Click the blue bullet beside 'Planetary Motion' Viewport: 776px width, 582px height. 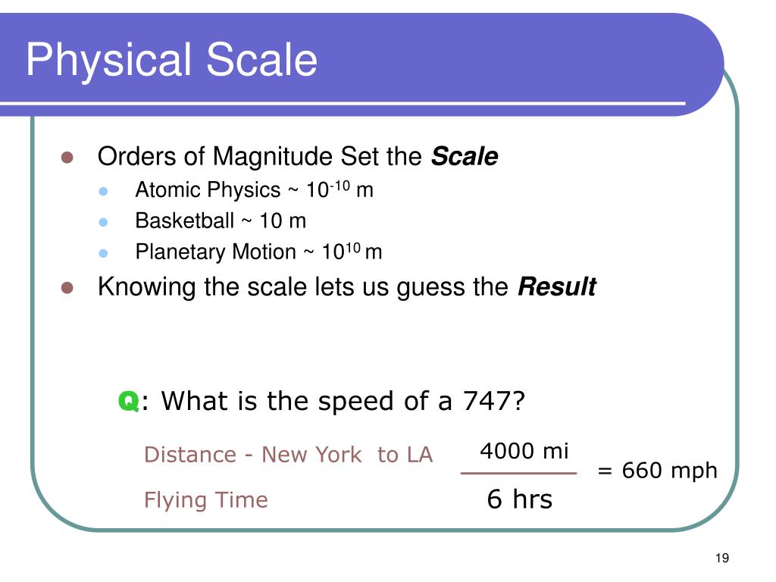[x=103, y=253]
